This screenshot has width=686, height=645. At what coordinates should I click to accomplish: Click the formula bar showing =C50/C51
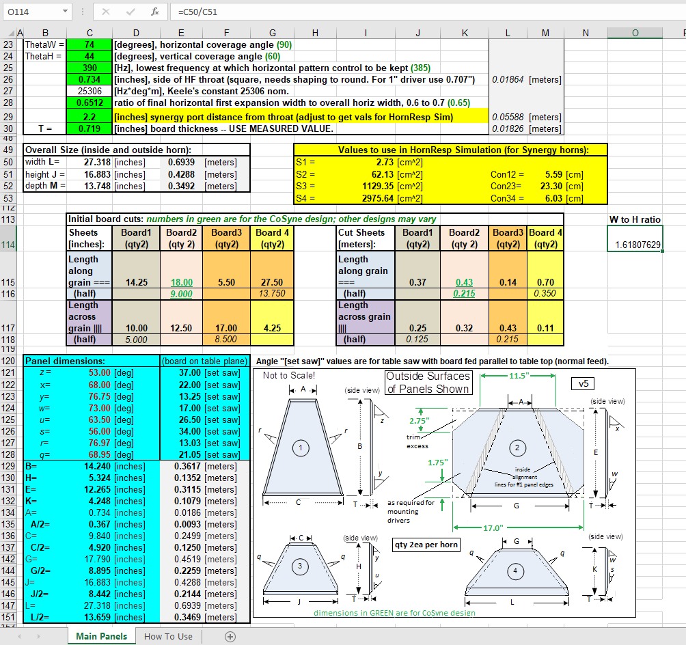point(426,12)
